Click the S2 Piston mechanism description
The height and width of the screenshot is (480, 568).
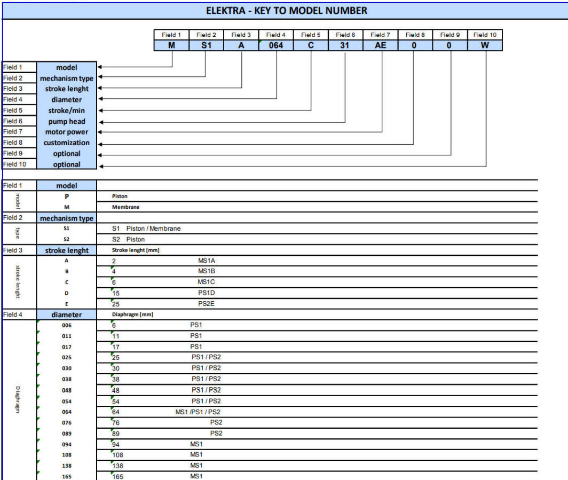pos(128,239)
